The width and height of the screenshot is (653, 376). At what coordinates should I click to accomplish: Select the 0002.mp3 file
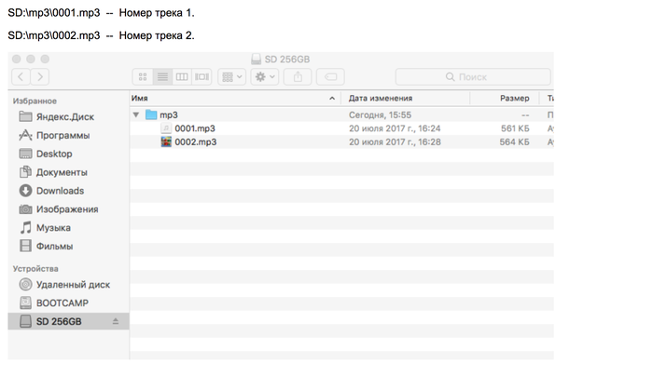coord(195,142)
